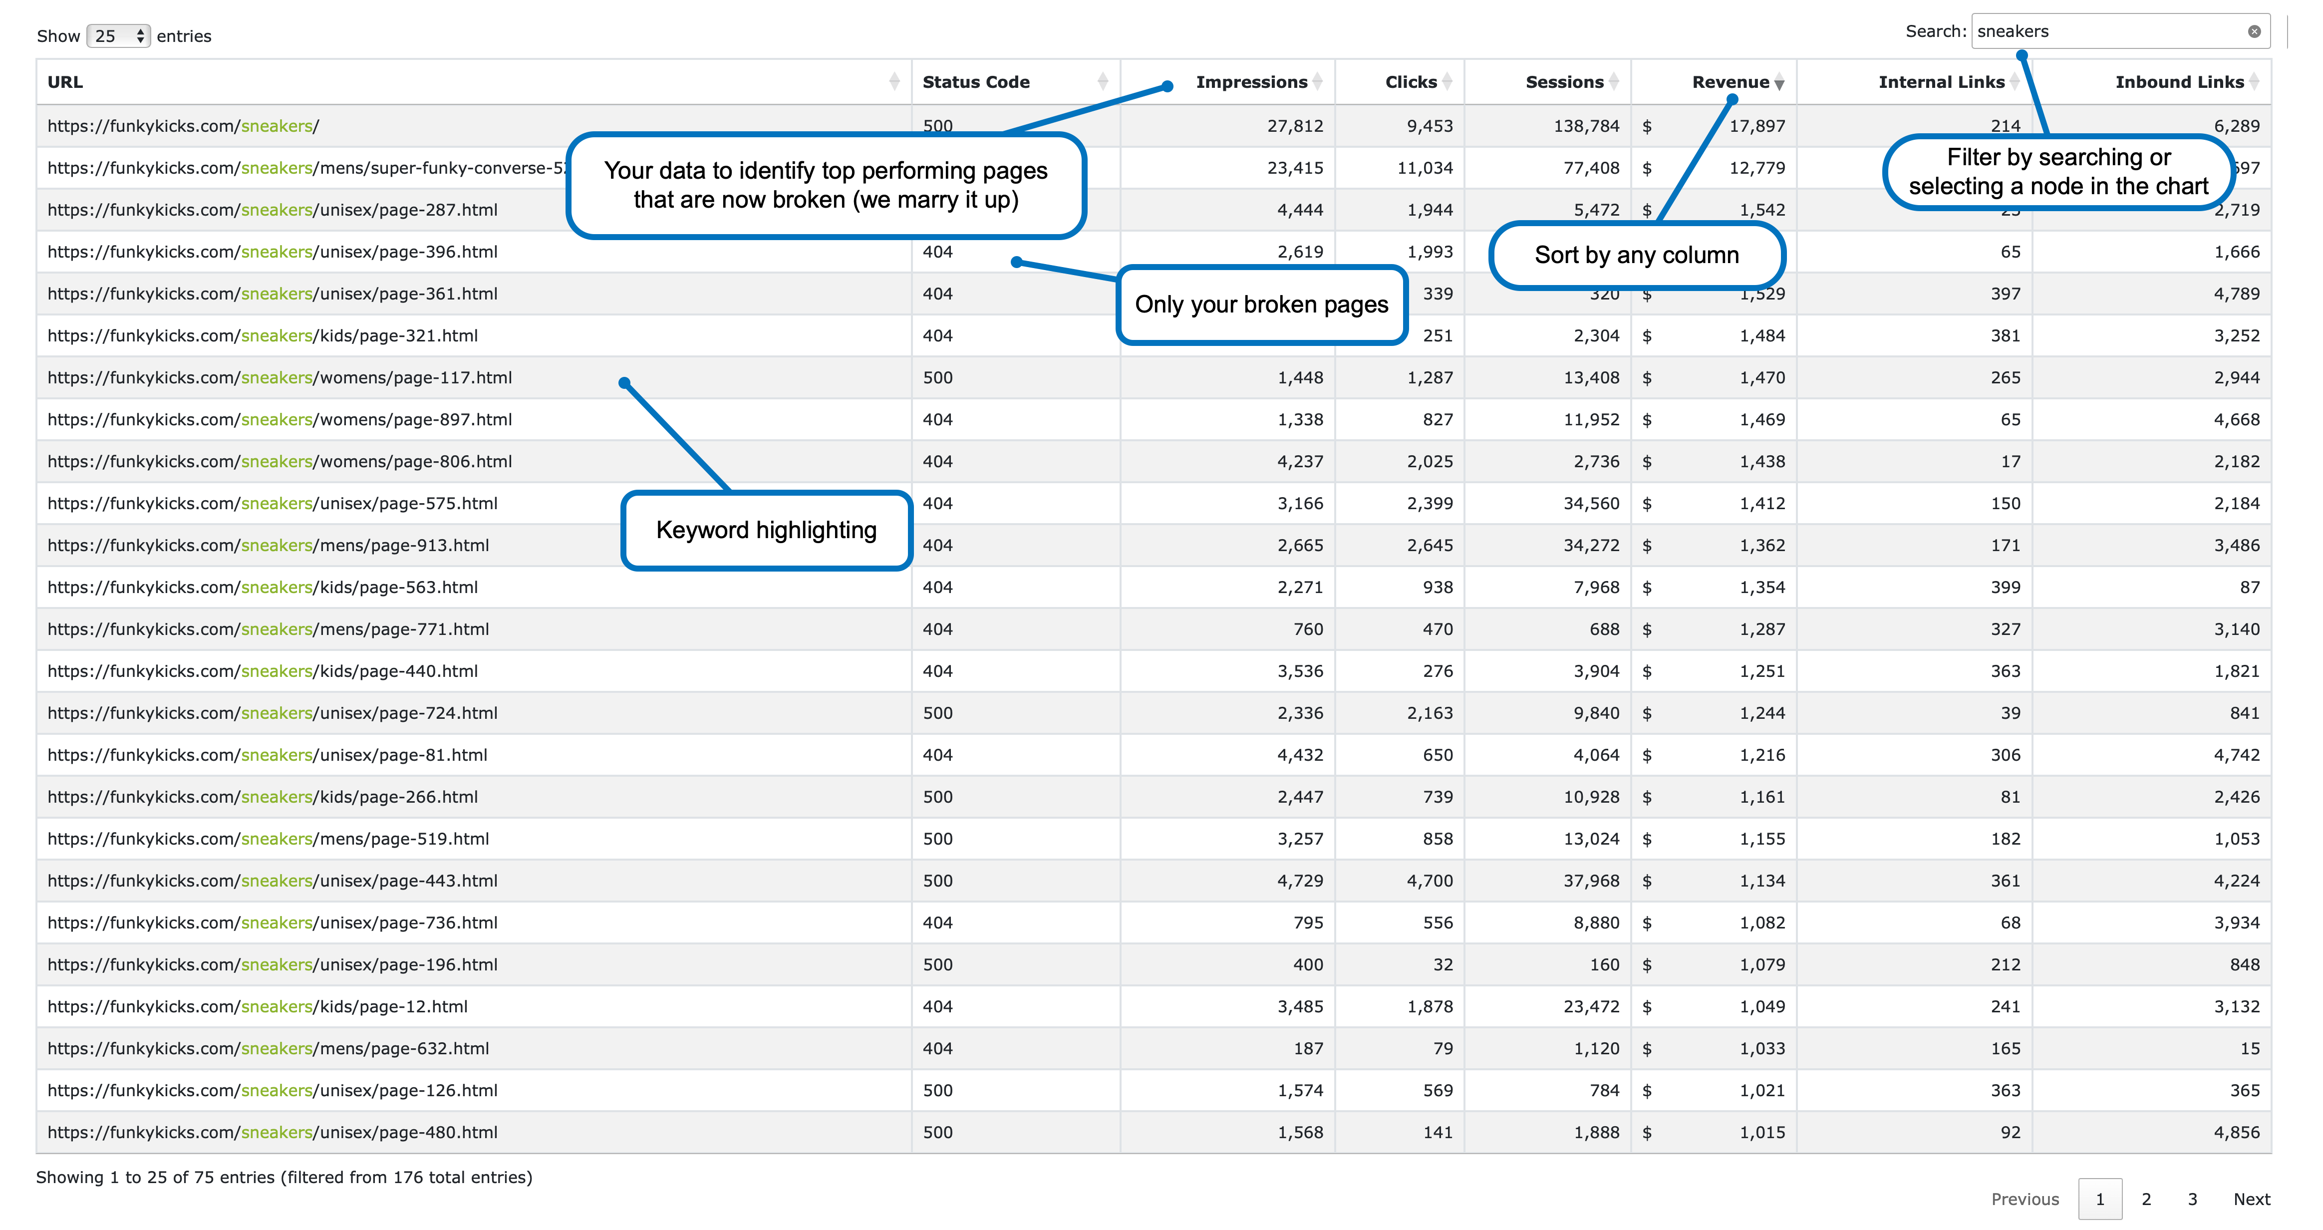Toggle Revenue descending sort arrow

pyautogui.click(x=1779, y=83)
